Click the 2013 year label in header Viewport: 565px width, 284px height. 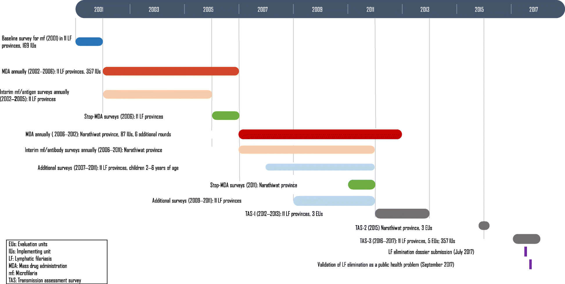click(x=425, y=10)
